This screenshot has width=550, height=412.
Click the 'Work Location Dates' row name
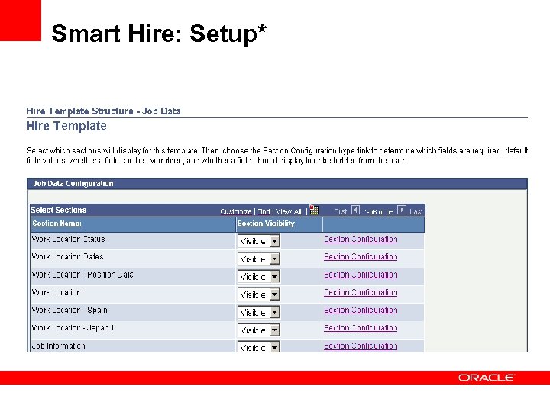click(68, 257)
